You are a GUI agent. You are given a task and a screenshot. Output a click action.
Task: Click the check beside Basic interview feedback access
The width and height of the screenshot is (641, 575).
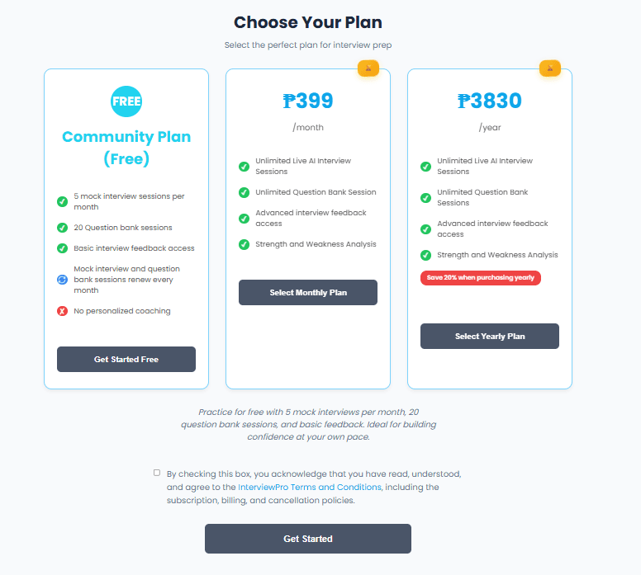(62, 248)
